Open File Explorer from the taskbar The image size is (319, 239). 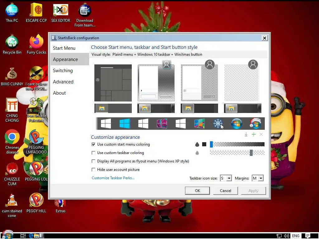36,236
